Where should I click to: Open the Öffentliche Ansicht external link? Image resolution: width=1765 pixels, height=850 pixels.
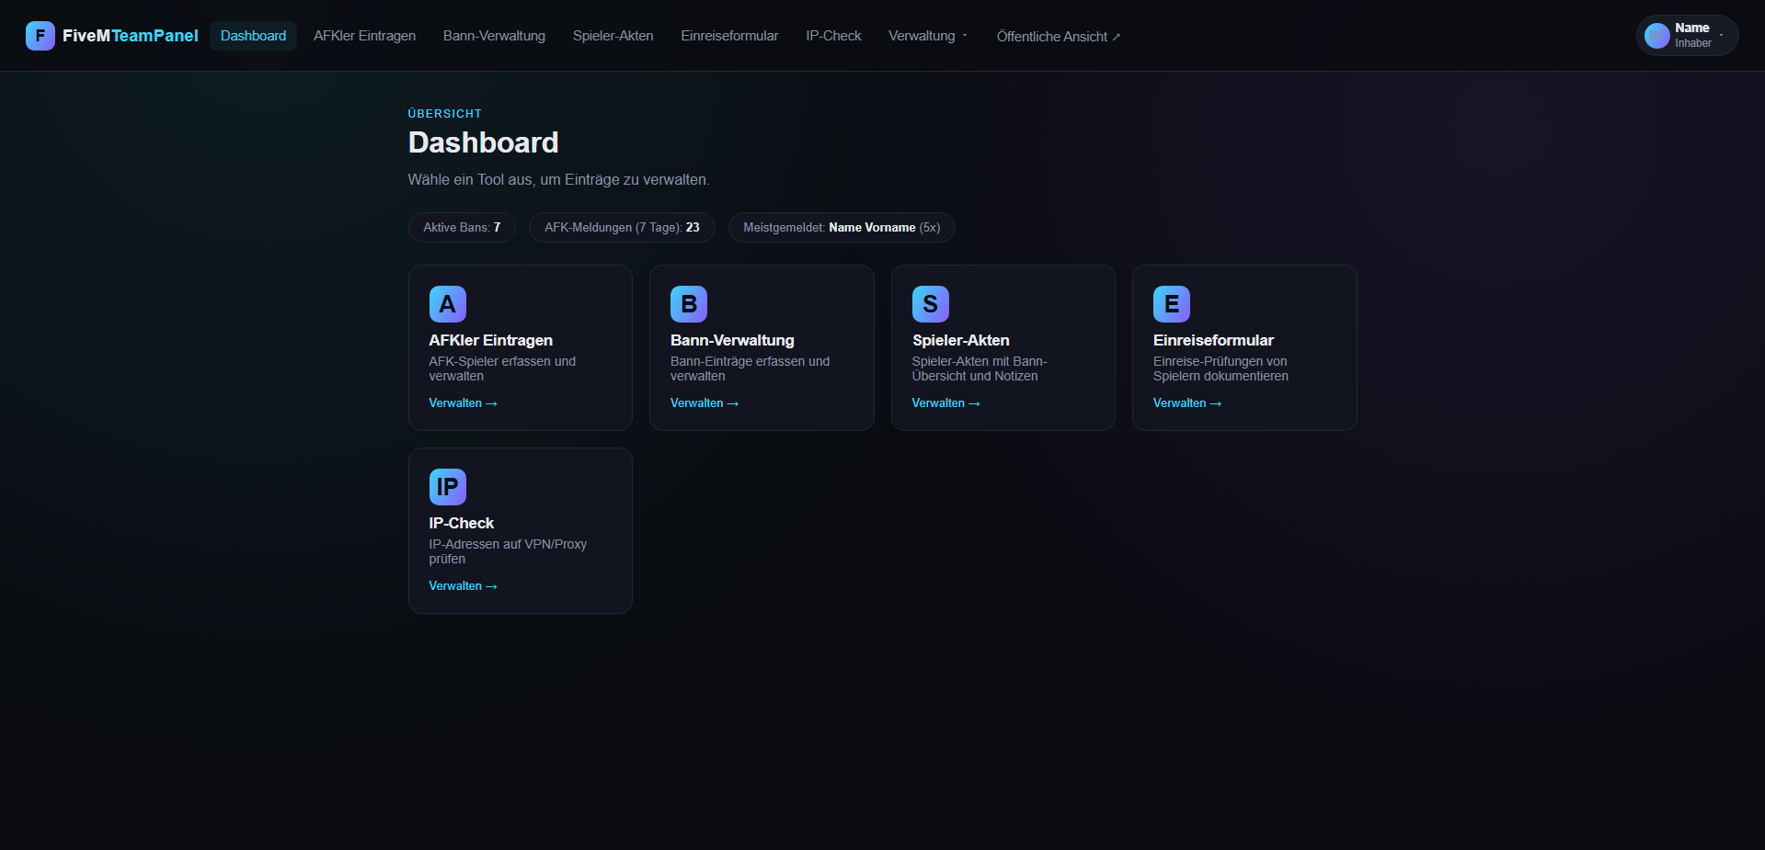click(1058, 37)
